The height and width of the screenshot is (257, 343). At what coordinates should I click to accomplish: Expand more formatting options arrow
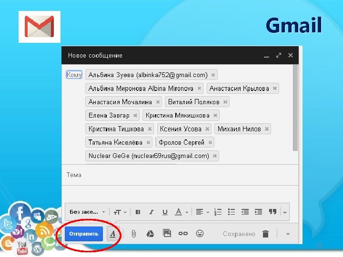pos(285,212)
